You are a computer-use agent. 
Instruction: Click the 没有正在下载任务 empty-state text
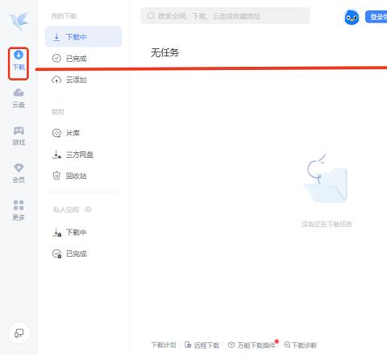click(x=327, y=224)
